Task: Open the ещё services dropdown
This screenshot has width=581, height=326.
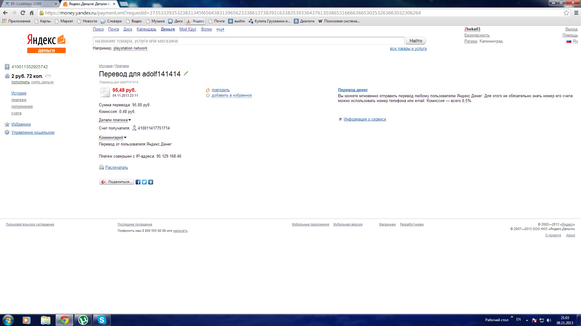Action: 220,29
